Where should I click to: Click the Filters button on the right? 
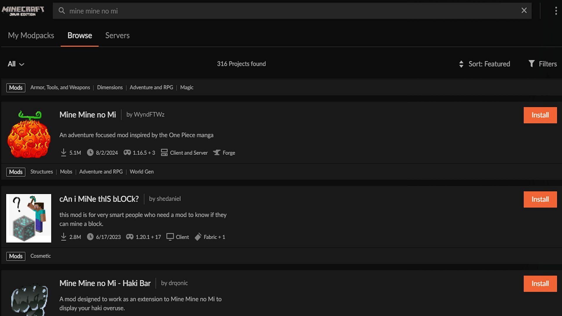543,64
